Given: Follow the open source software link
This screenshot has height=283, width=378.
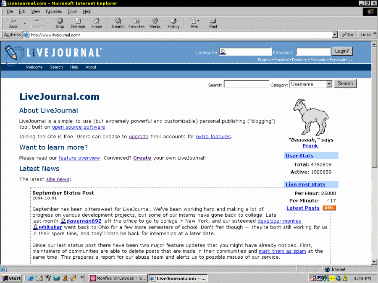Looking at the screenshot, I should click(x=79, y=127).
